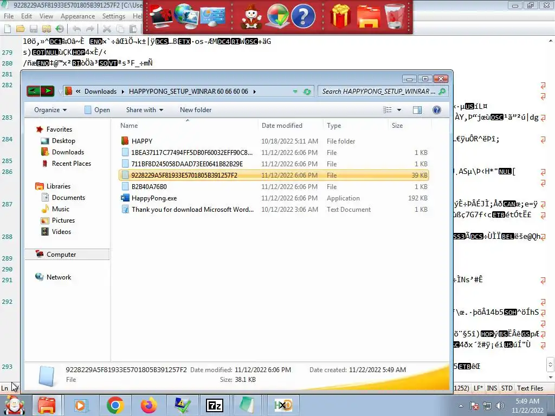Open Firefox from the taskbar
Screen dimensions: 555x416
149,405
